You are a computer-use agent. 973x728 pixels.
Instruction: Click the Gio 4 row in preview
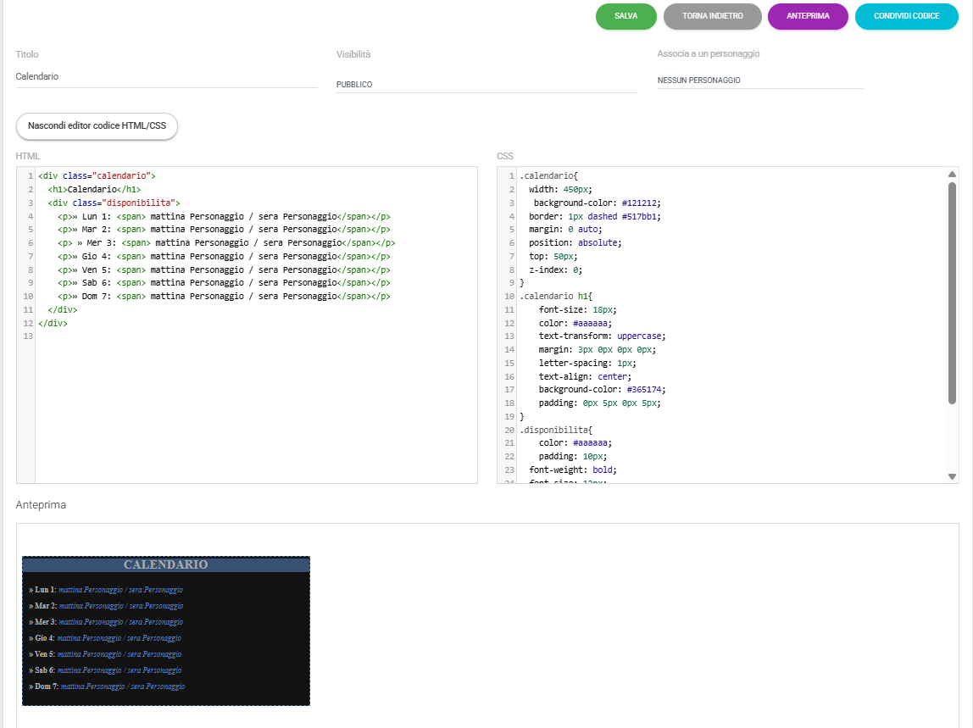[105, 638]
